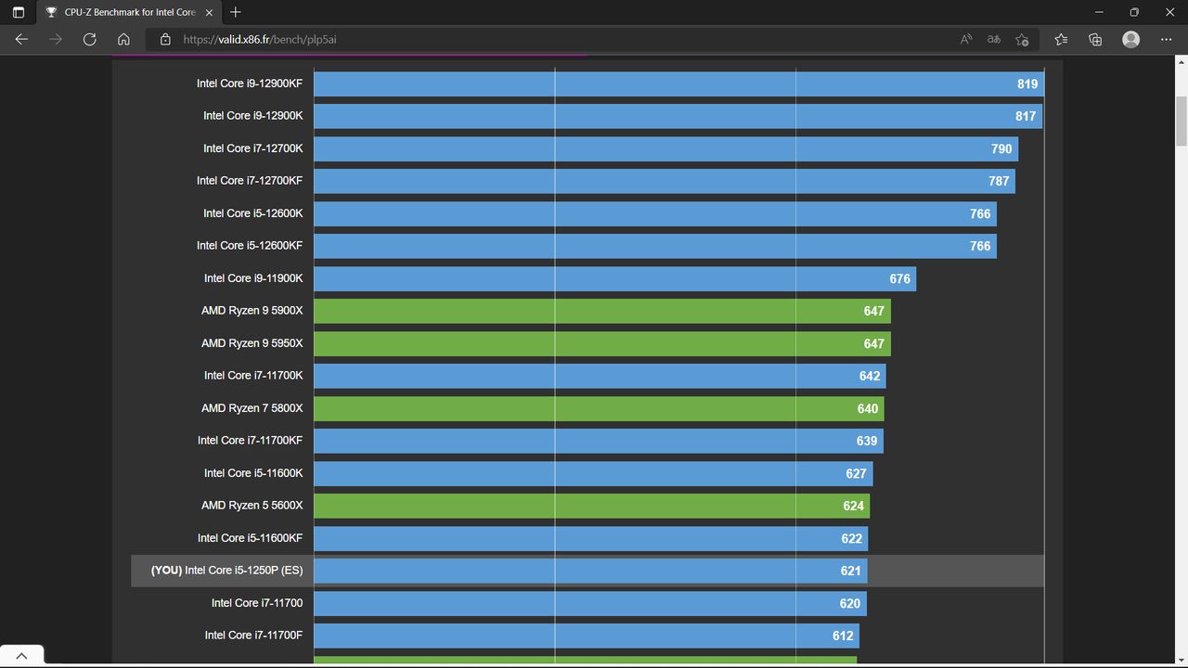View site information via the lock icon

point(165,39)
